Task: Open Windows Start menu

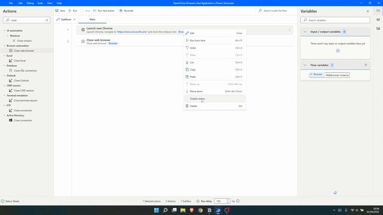Action: tap(156, 210)
